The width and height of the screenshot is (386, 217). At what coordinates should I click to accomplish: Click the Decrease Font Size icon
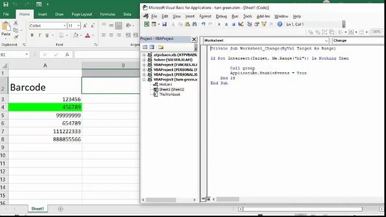pos(92,25)
